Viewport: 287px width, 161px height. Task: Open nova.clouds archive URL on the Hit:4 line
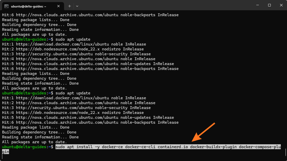click(x=67, y=59)
